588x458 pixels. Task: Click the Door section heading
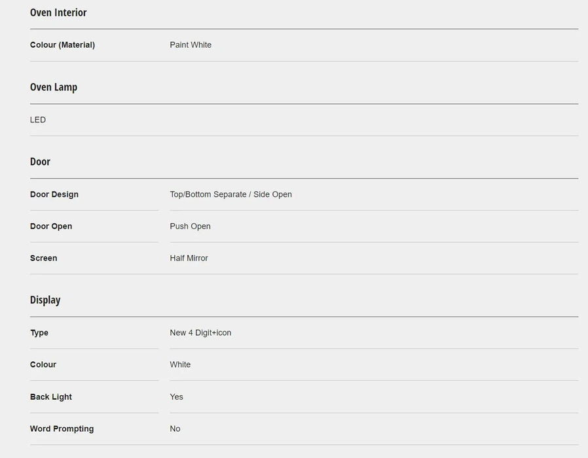tap(40, 162)
